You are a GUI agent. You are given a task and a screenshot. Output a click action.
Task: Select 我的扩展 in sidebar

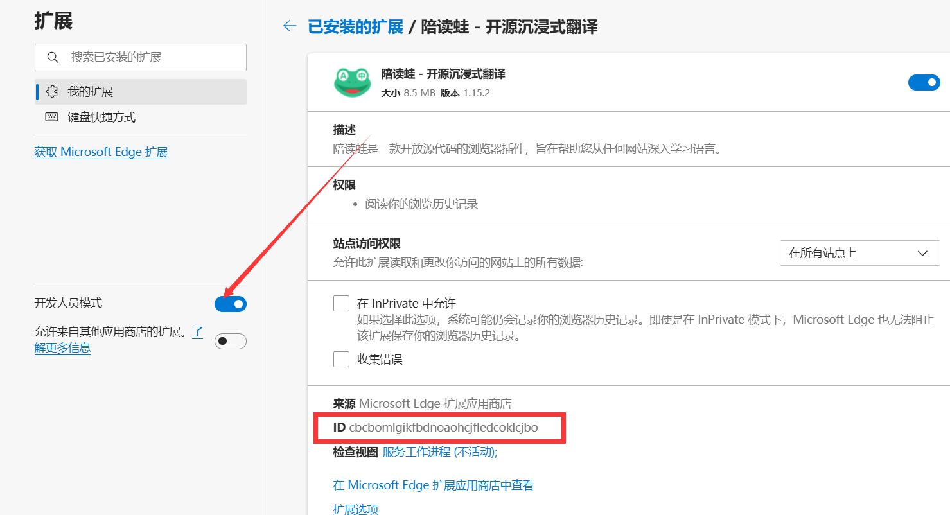[x=141, y=92]
